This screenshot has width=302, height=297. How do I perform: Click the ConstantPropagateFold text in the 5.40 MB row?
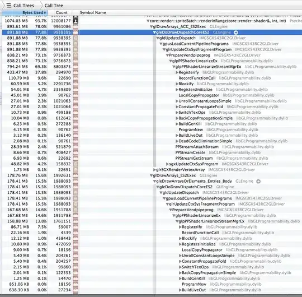(x=204, y=261)
